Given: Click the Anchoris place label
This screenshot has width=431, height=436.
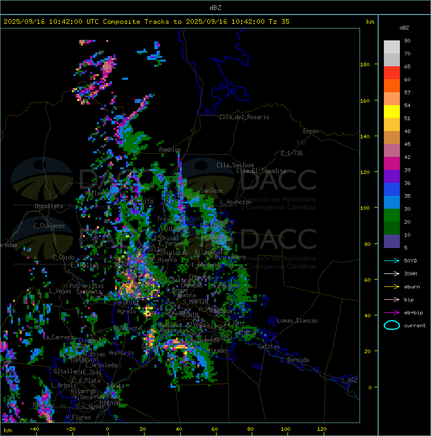Looking at the screenshot, I should click(121, 353).
